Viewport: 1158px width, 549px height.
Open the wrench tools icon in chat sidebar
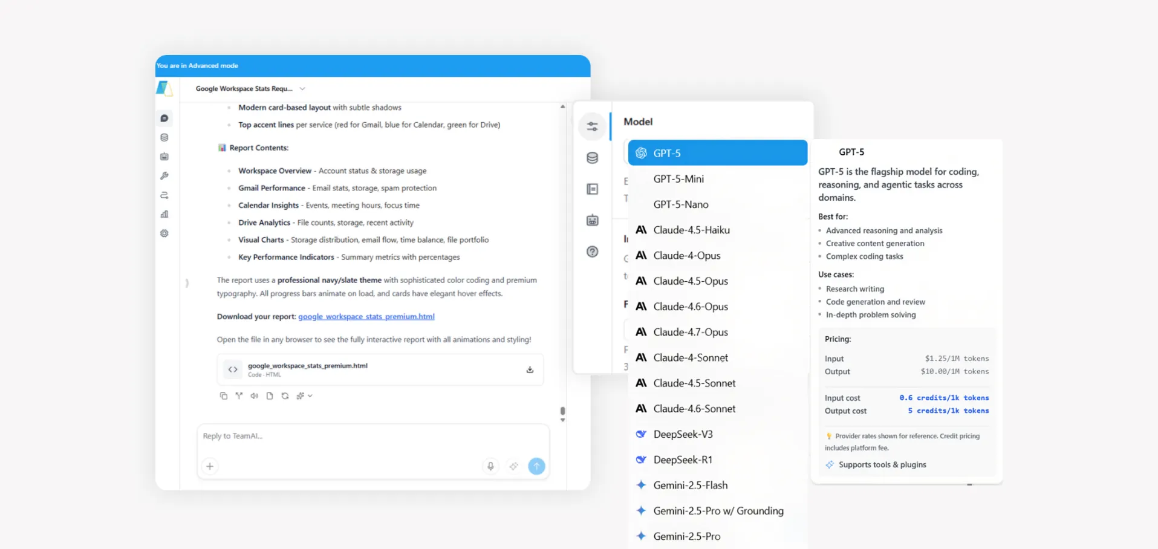164,176
